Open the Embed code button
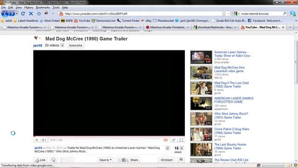The height and width of the screenshot is (168, 298). tap(167, 160)
